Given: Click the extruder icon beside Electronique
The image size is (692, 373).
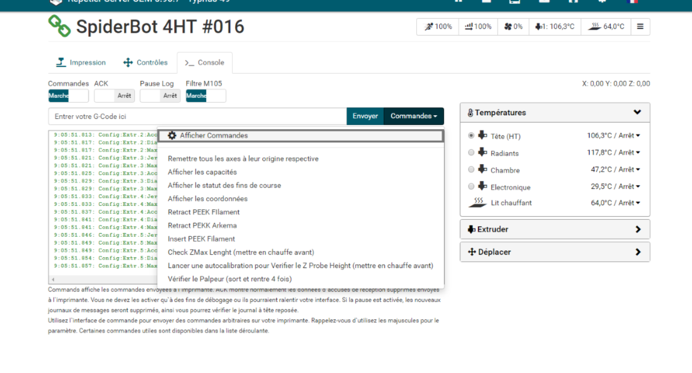Looking at the screenshot, I should [482, 186].
